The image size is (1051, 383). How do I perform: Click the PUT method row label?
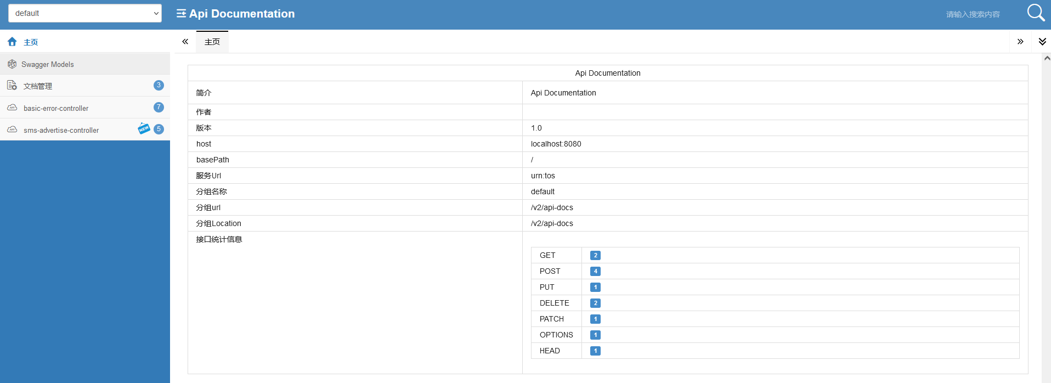point(547,287)
